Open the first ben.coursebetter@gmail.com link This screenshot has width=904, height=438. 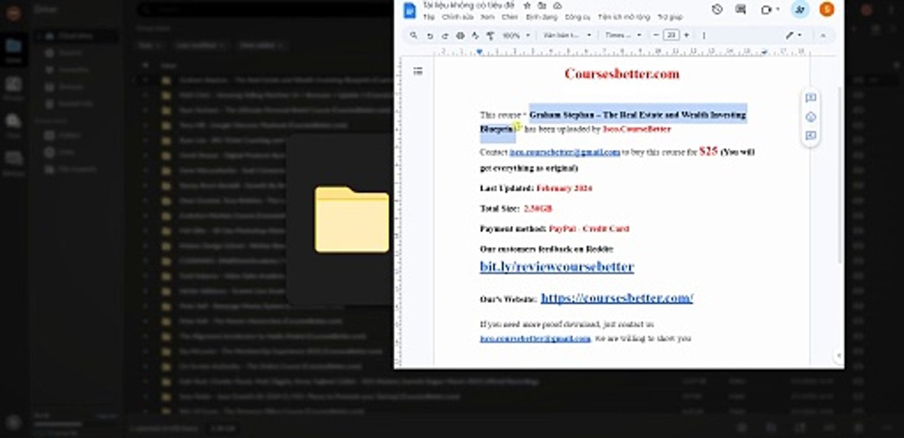565,152
